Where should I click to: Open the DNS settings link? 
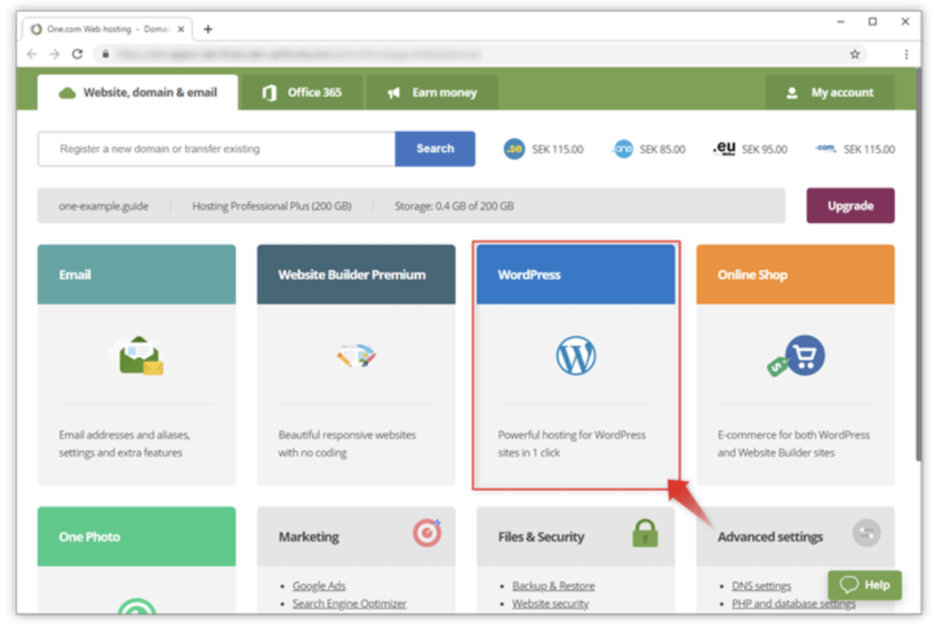pyautogui.click(x=761, y=586)
